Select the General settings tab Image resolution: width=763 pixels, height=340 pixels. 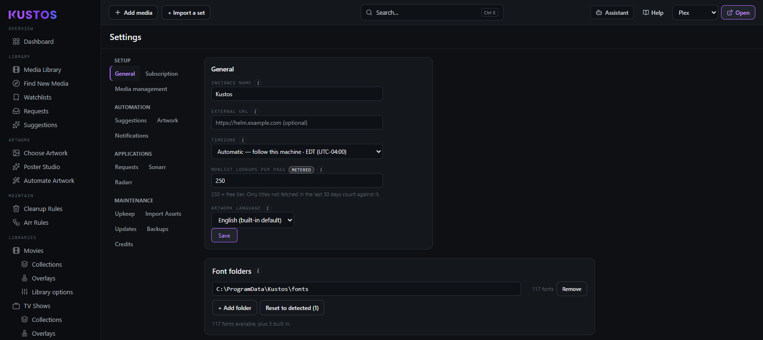125,74
